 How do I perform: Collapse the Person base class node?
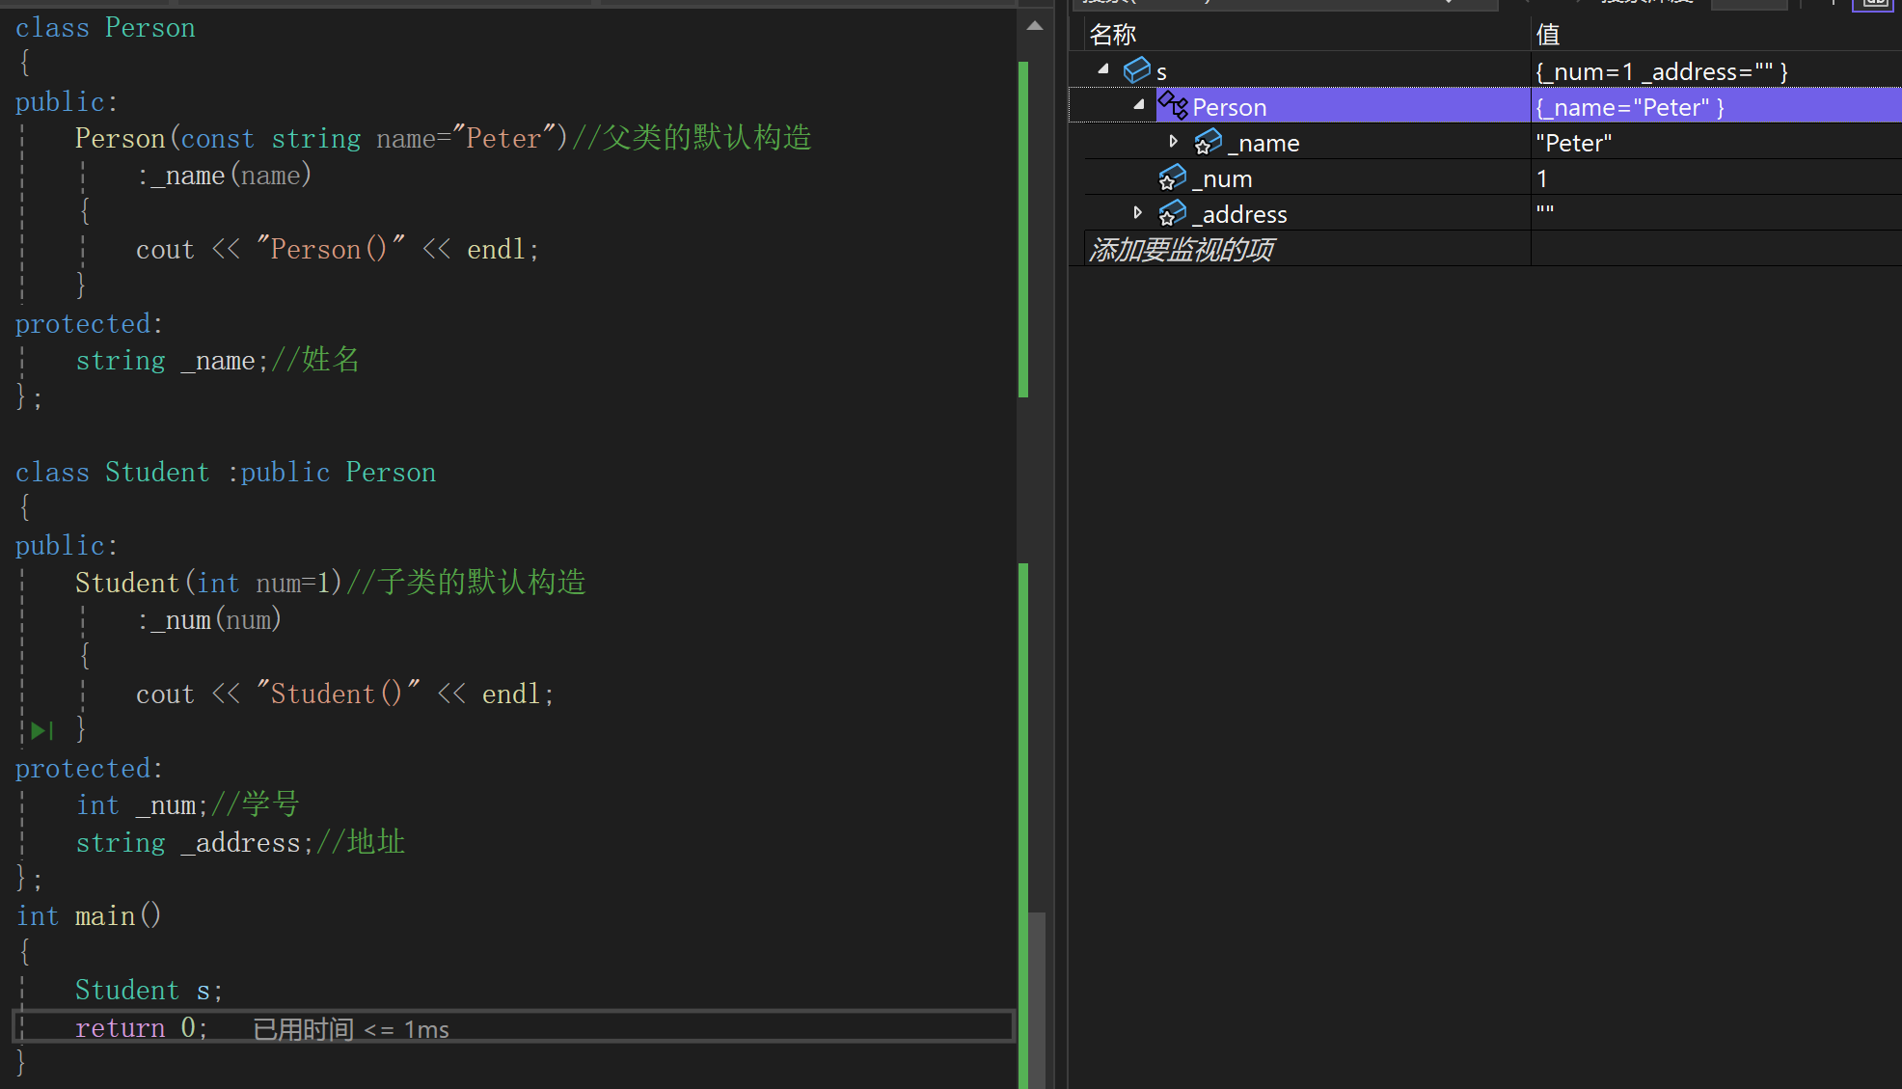(x=1139, y=105)
